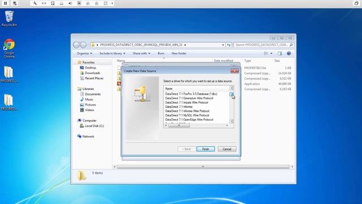Select DataDirect 7.1 FoxPro 3.0 Database driver

(191, 94)
